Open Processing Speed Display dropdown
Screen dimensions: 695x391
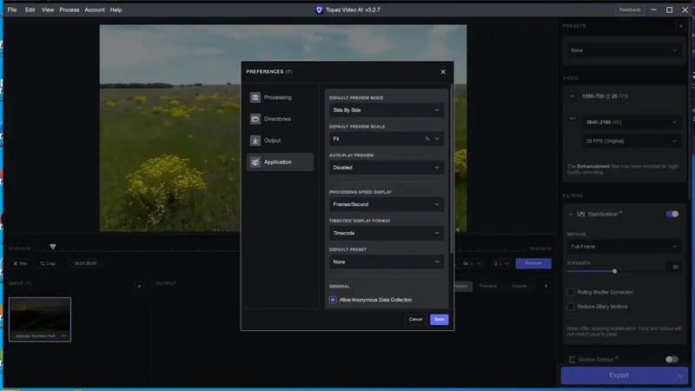(386, 204)
